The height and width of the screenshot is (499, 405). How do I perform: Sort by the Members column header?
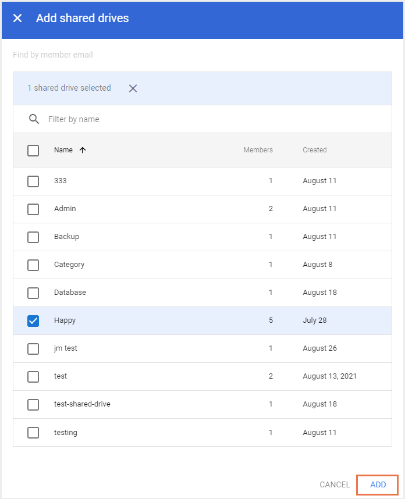click(258, 150)
